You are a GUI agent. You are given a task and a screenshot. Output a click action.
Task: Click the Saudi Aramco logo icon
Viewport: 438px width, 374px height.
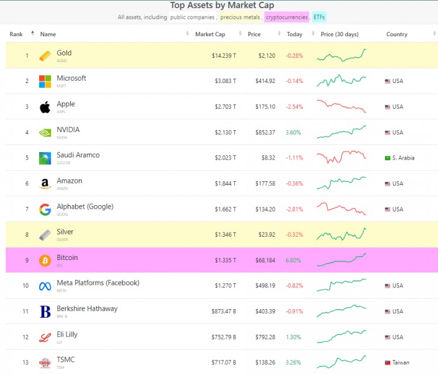pyautogui.click(x=45, y=158)
